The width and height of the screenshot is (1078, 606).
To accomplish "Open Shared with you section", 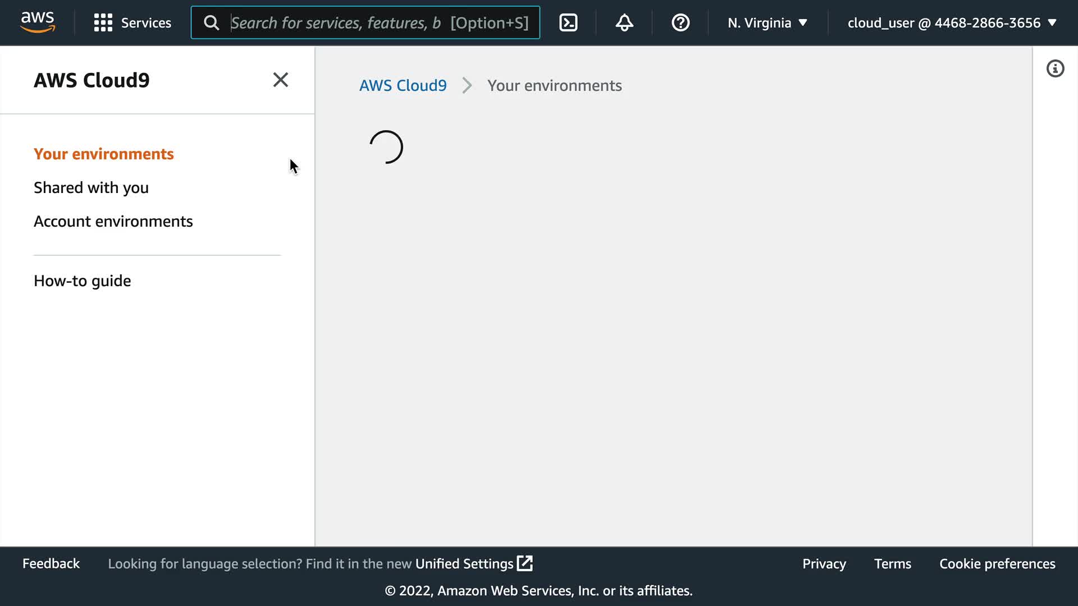I will coord(91,187).
